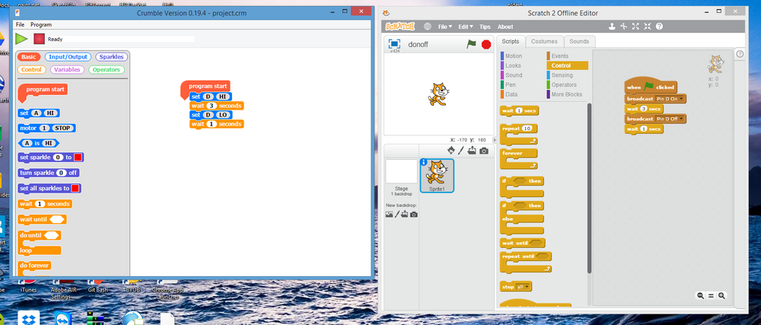Select the Block help question tool in Scratch toolbar

coord(659,27)
